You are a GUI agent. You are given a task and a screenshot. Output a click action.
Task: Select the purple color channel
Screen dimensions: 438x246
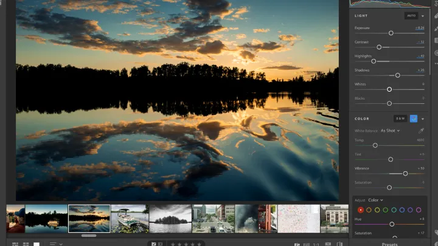pyautogui.click(x=410, y=210)
